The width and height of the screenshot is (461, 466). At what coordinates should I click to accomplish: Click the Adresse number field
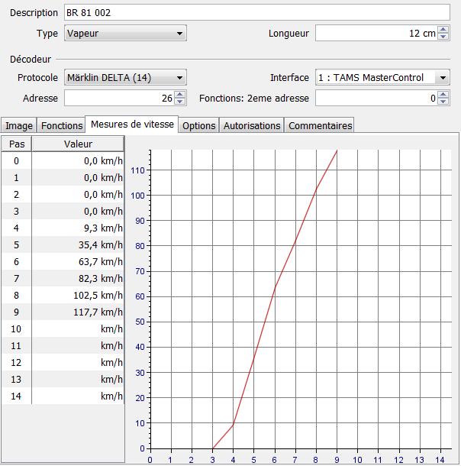(118, 98)
